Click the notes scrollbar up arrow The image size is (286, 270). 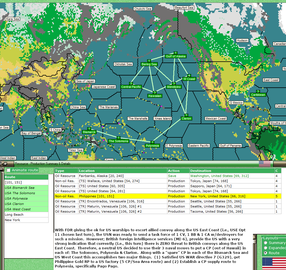[255, 237]
